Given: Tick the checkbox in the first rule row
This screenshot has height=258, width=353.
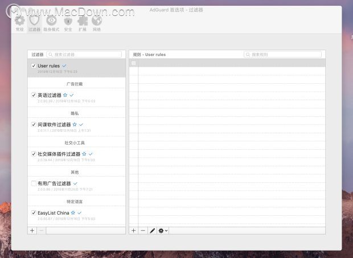Looking at the screenshot, I should click(133, 63).
